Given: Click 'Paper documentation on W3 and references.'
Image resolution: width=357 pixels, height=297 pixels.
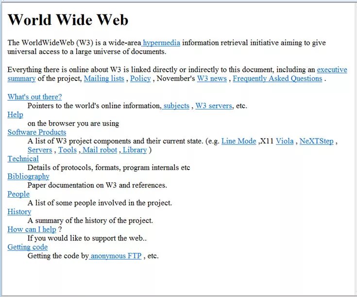Looking at the screenshot, I should [97, 186].
